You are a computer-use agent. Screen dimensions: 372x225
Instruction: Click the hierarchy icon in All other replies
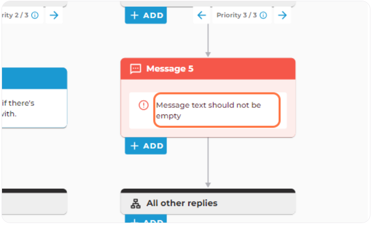(x=135, y=204)
